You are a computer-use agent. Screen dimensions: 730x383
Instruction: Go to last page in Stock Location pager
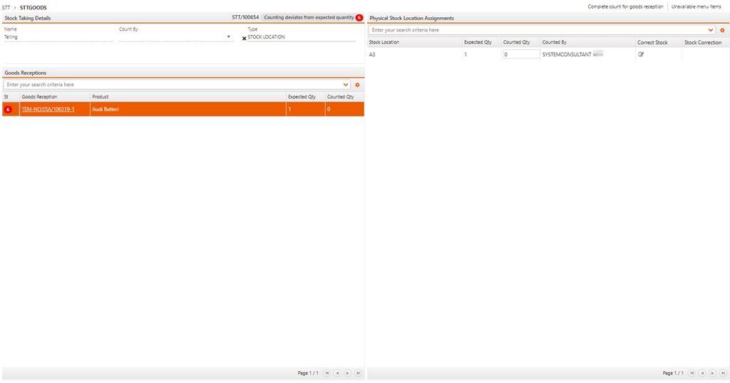723,373
